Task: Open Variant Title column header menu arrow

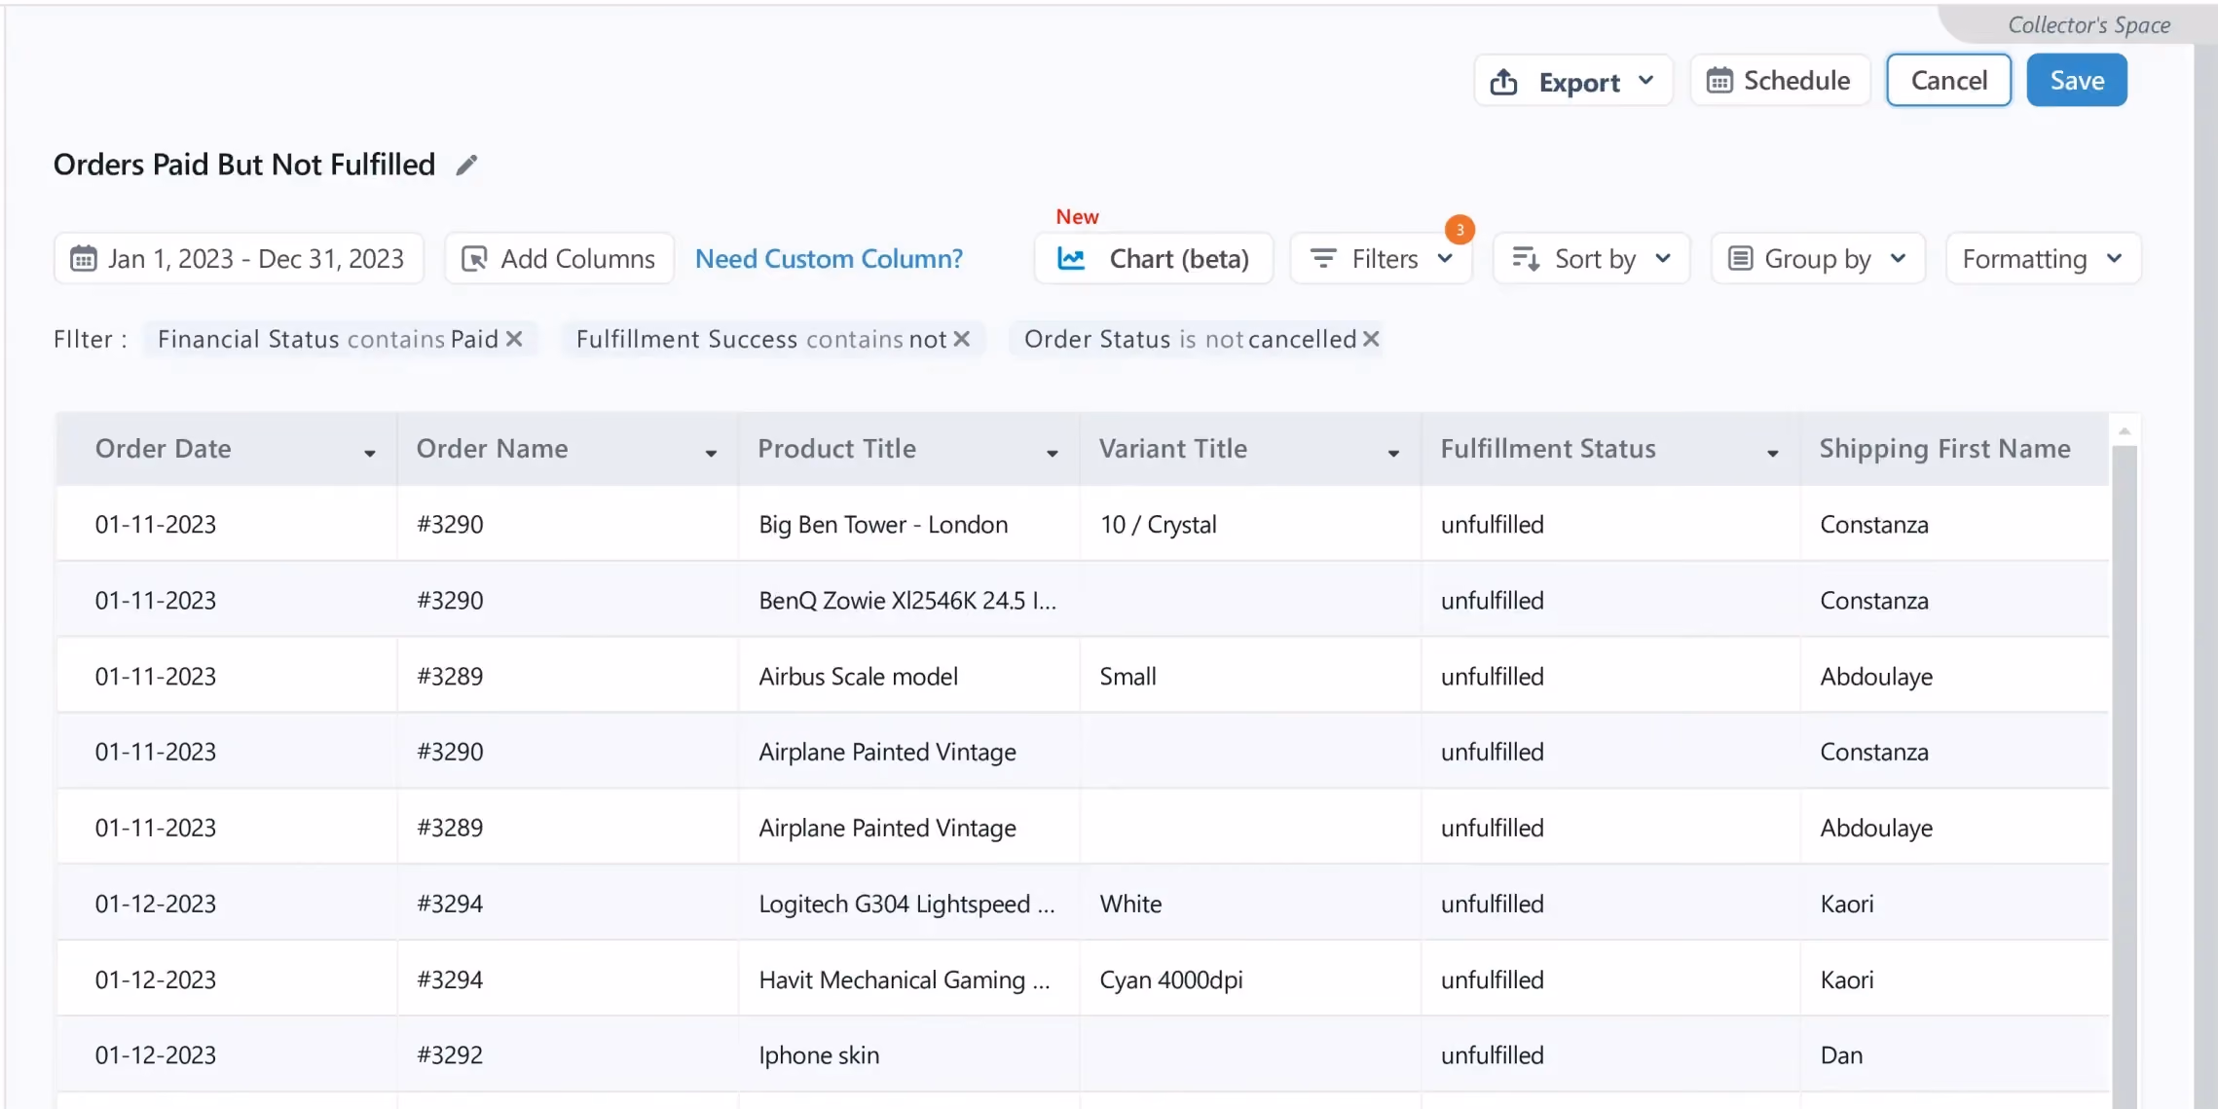Action: click(x=1393, y=453)
